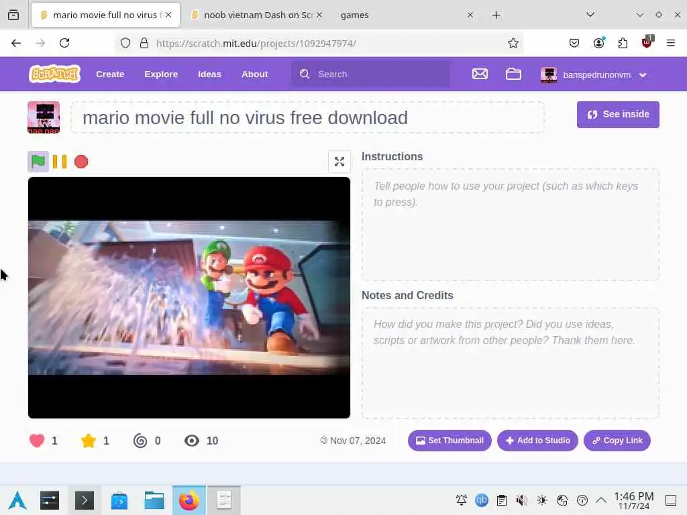Open Pocket save icon
The height and width of the screenshot is (515, 687).
click(574, 43)
